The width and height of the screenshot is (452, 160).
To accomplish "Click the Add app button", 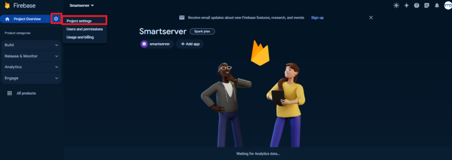I will pos(190,44).
